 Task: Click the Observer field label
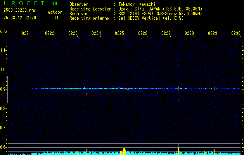pos(79,4)
